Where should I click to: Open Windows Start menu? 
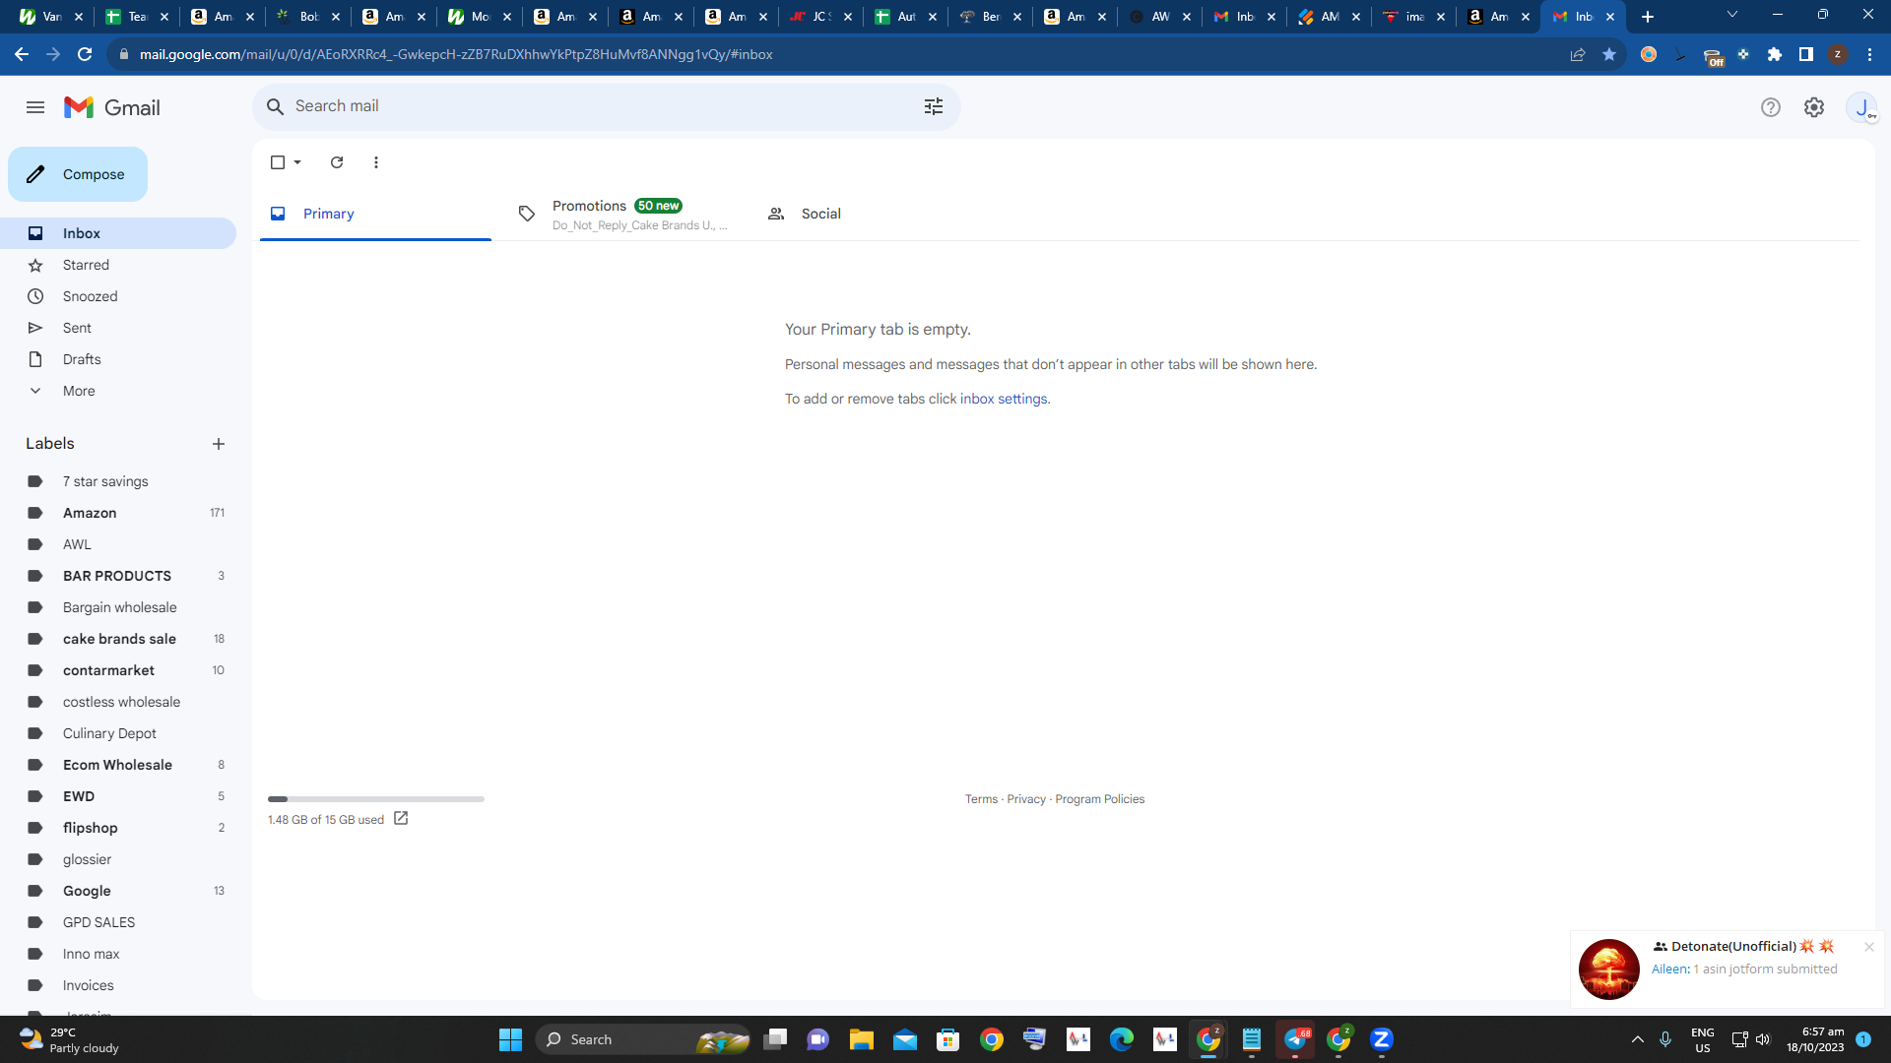point(510,1039)
